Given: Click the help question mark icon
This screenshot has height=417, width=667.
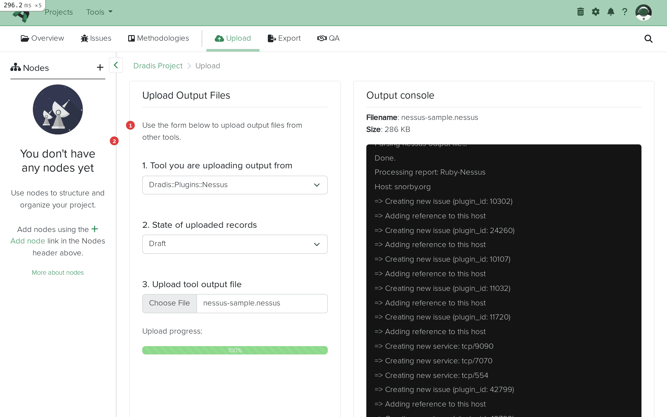Looking at the screenshot, I should click(x=625, y=12).
